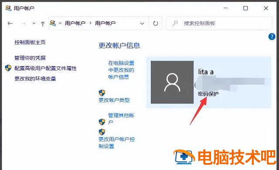The width and height of the screenshot is (279, 170).
Task: Click the Forward navigation arrow
Action: [x=24, y=24]
